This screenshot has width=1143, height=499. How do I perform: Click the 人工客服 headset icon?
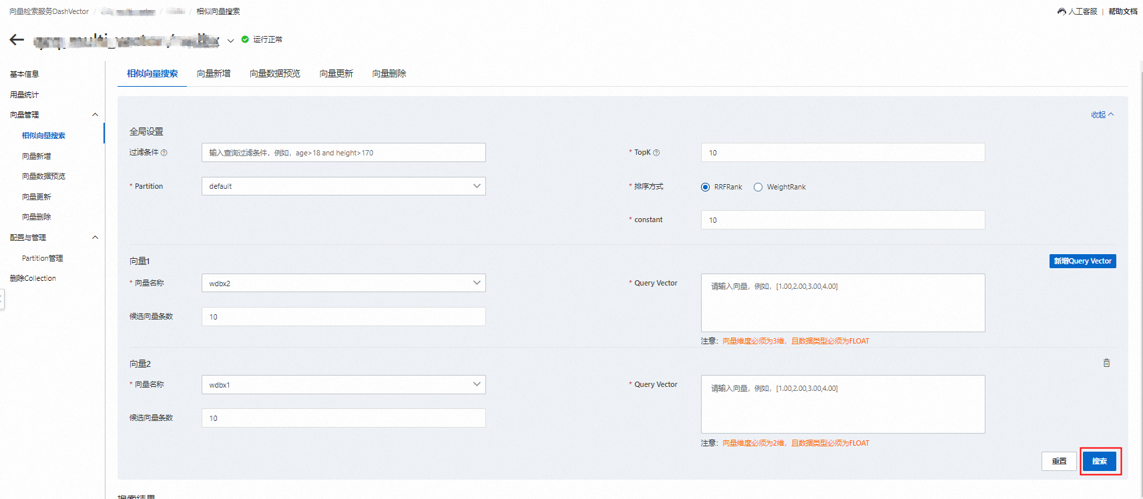coord(1062,11)
